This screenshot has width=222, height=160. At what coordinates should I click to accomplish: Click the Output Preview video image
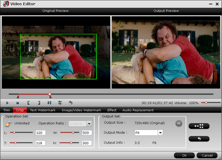pos(166,52)
